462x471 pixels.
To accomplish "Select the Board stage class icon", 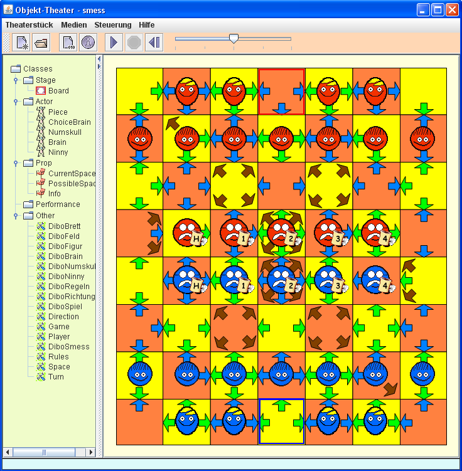I will (x=41, y=91).
